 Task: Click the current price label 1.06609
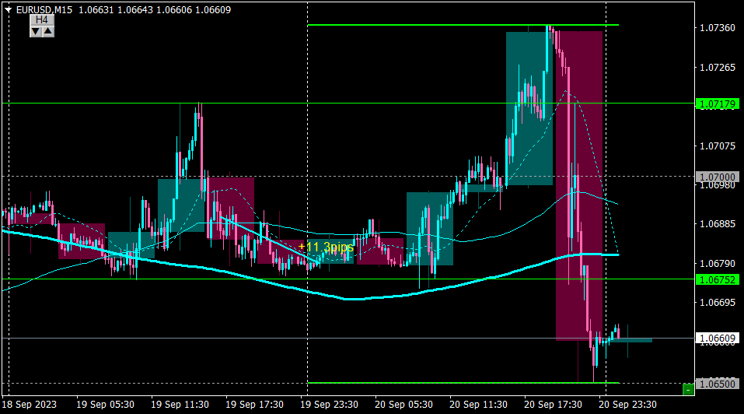(x=718, y=339)
